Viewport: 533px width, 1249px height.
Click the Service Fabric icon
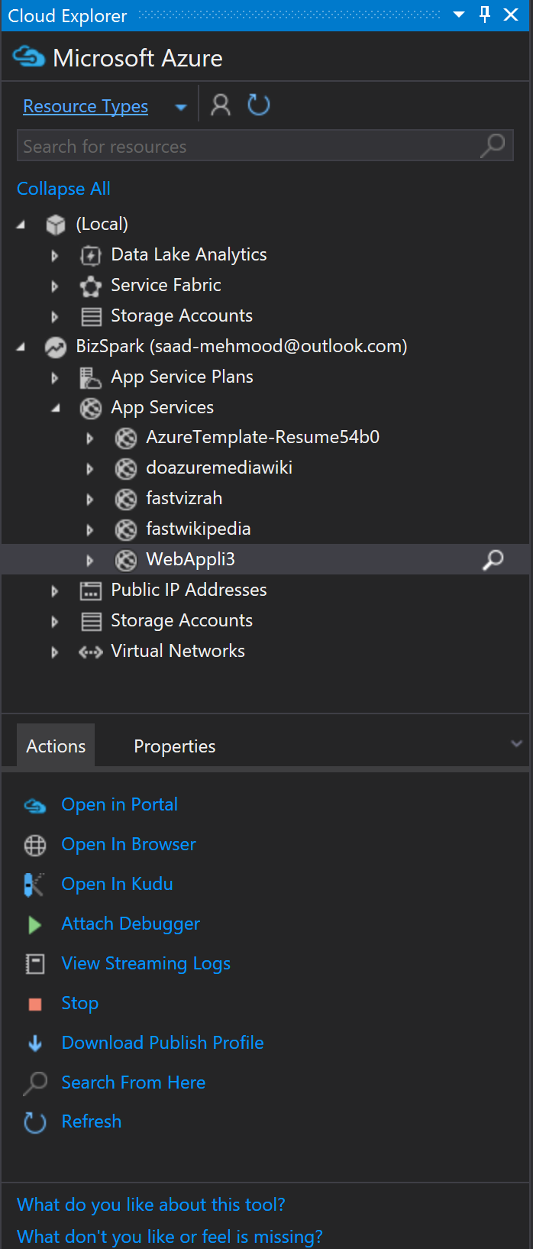point(91,286)
